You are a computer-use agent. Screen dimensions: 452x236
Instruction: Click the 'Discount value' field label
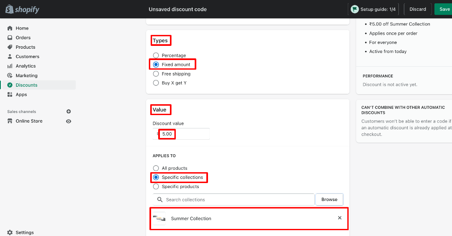pos(168,123)
